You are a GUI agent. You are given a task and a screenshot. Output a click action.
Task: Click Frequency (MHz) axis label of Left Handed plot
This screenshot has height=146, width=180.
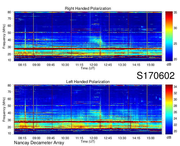[4, 109]
